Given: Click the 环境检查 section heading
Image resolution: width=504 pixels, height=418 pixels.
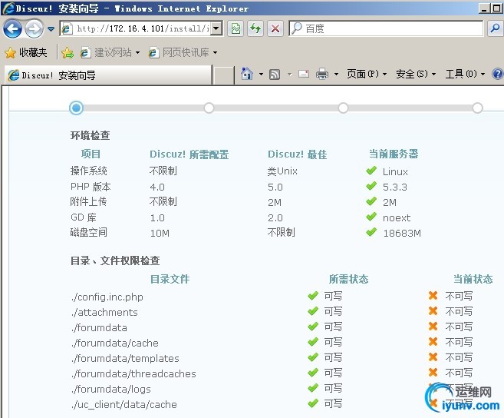Looking at the screenshot, I should [91, 135].
